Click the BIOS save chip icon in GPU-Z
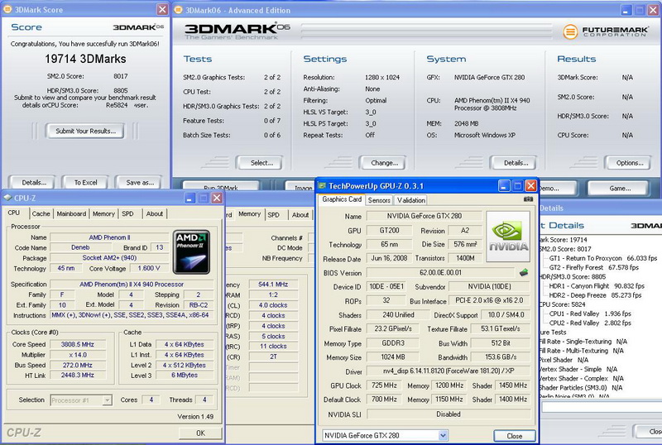Image resolution: width=662 pixels, height=445 pixels. pyautogui.click(x=524, y=272)
